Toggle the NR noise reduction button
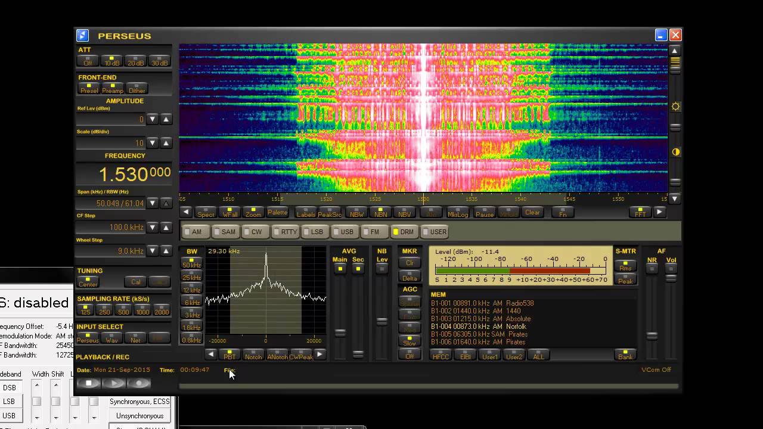This screenshot has height=429, width=763. (x=652, y=269)
